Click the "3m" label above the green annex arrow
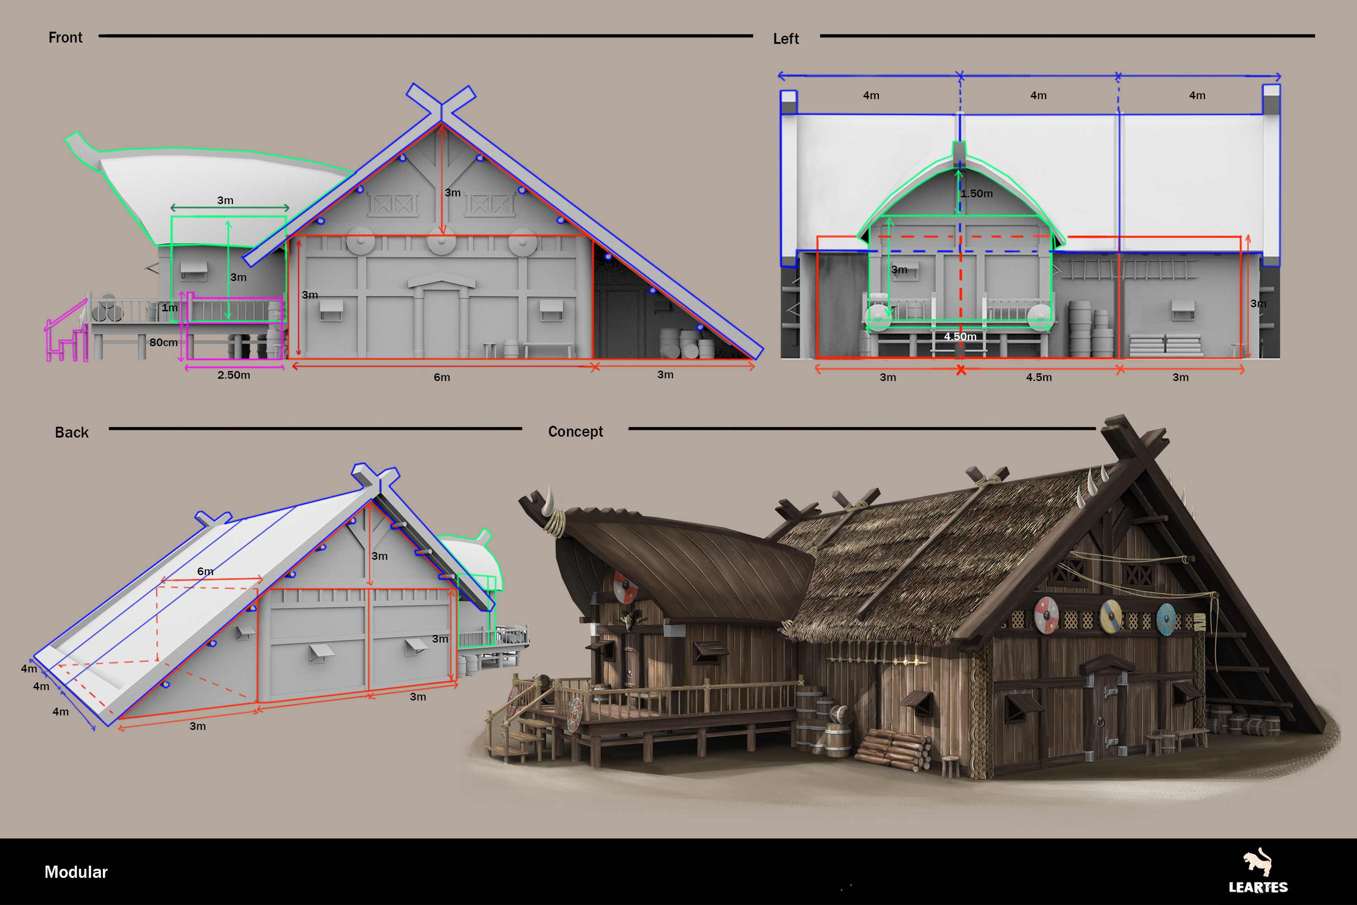 click(225, 200)
